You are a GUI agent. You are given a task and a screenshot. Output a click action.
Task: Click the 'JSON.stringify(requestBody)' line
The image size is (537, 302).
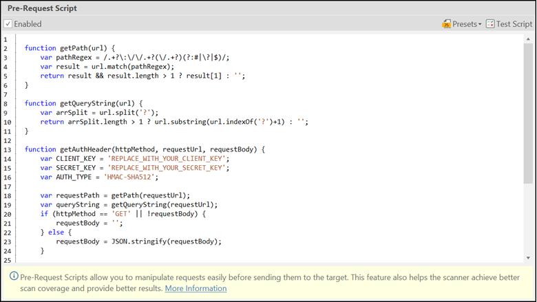coord(138,241)
